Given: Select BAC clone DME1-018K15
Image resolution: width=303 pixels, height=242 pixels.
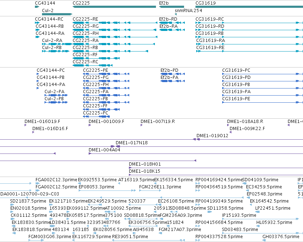Looking at the screenshot, I should 145,172.
